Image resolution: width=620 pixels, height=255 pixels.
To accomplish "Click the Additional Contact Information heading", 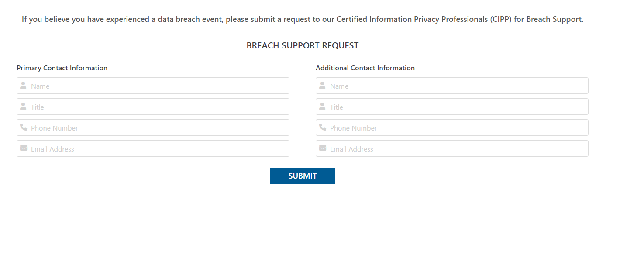I will [x=365, y=68].
